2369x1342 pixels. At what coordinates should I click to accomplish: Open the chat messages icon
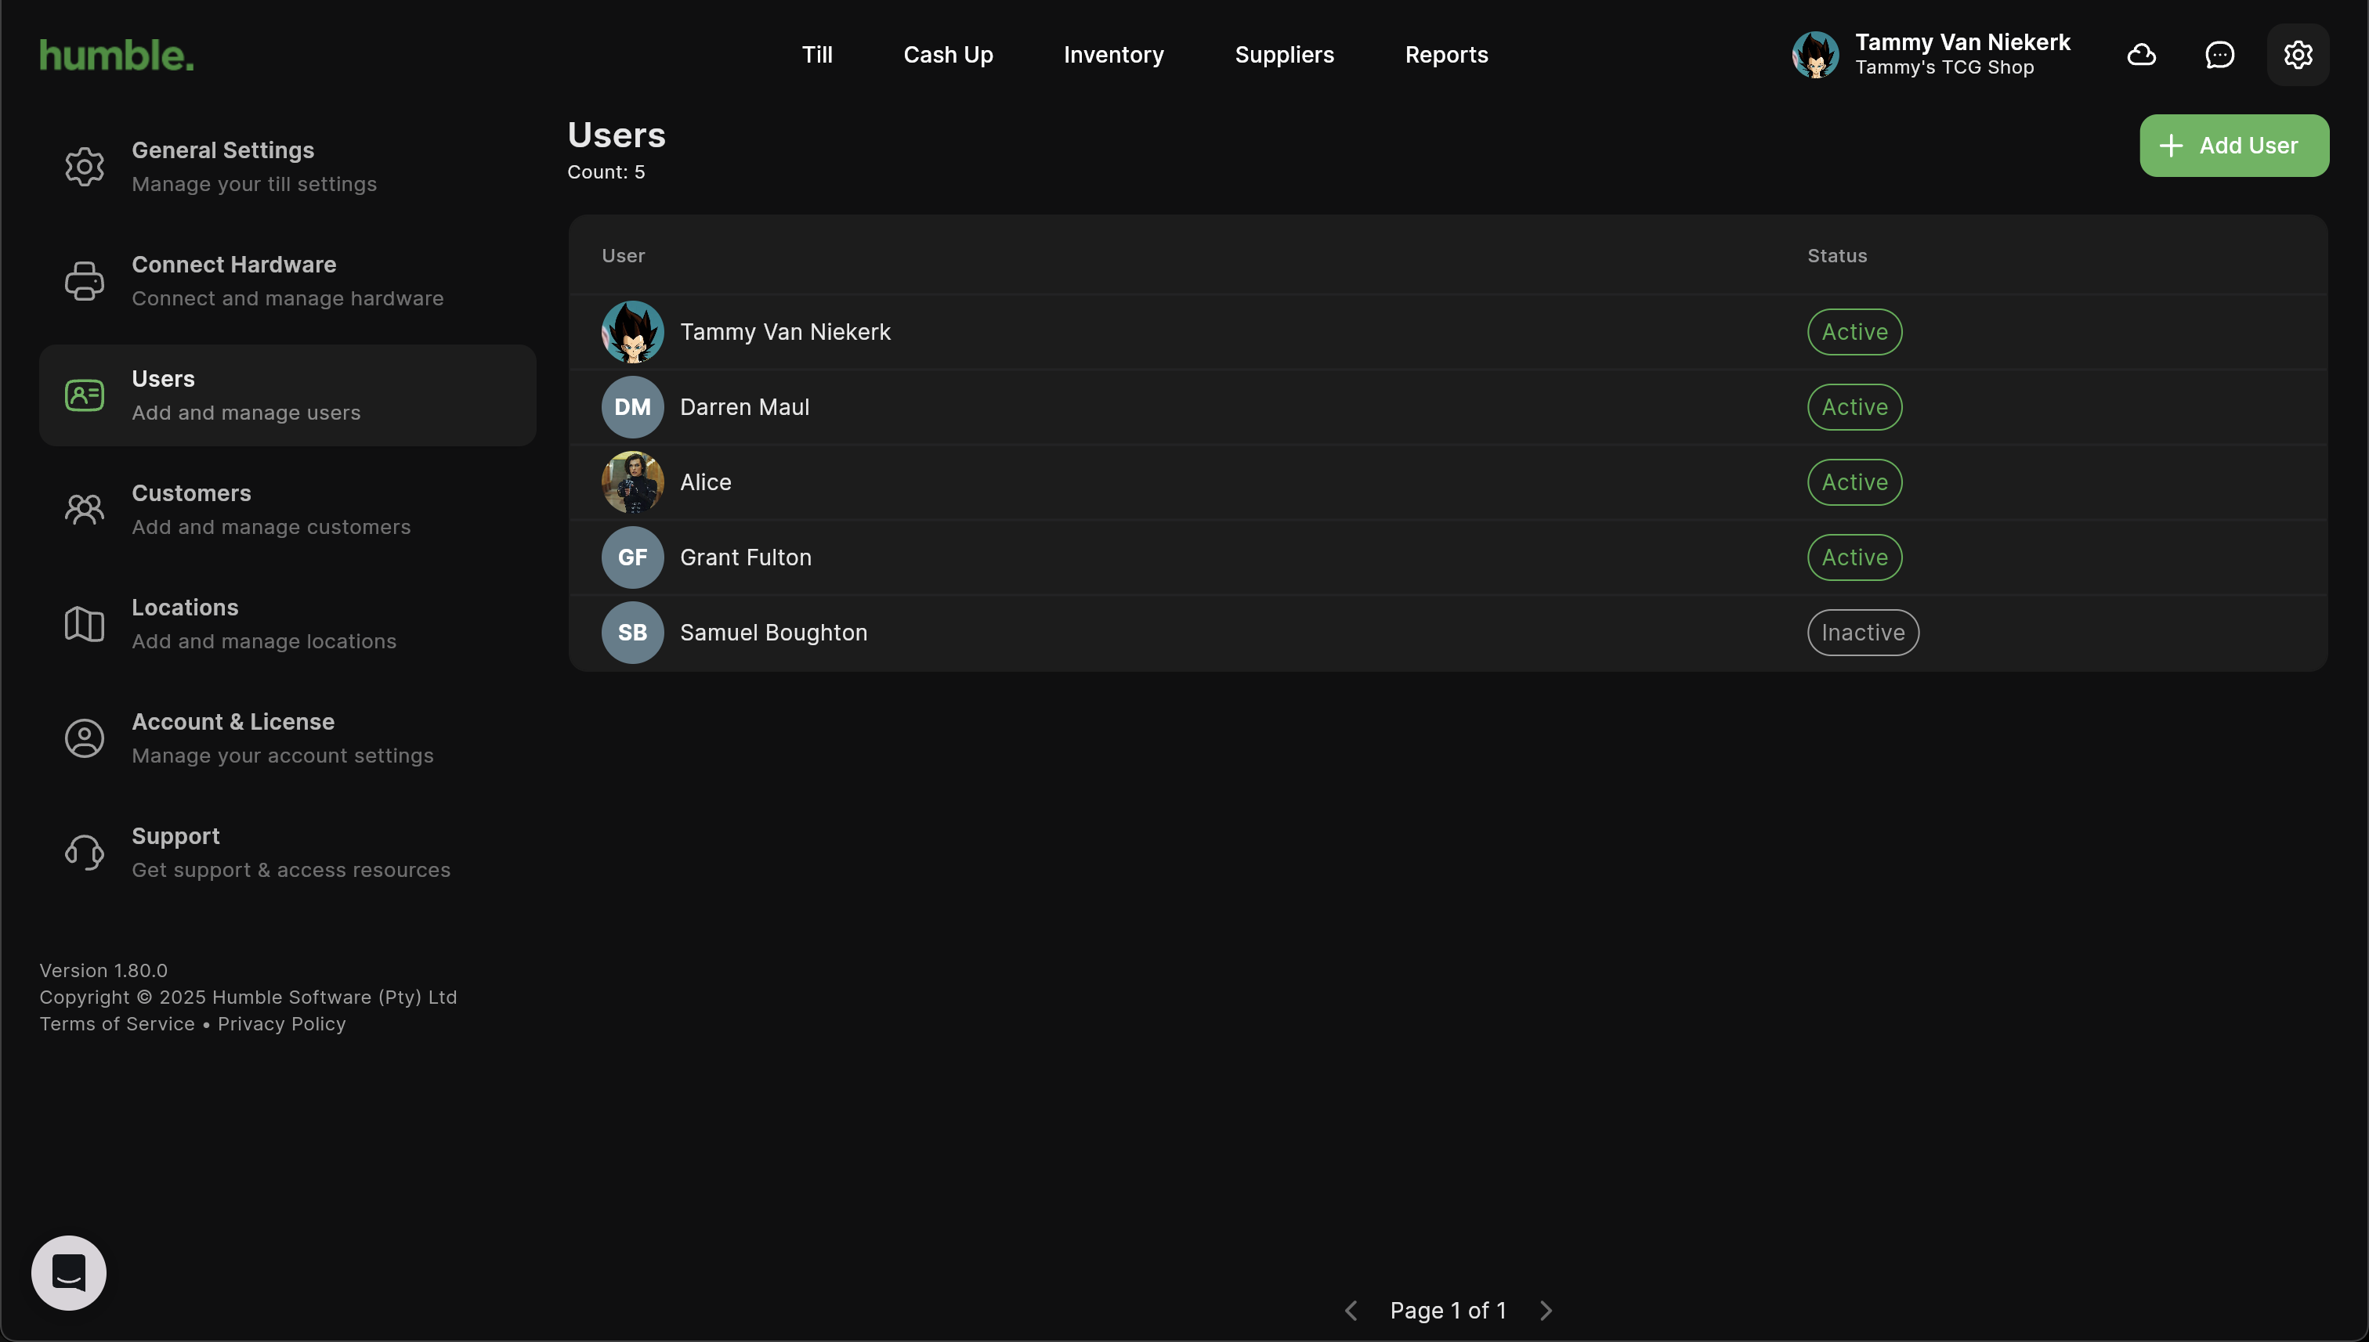click(2219, 54)
